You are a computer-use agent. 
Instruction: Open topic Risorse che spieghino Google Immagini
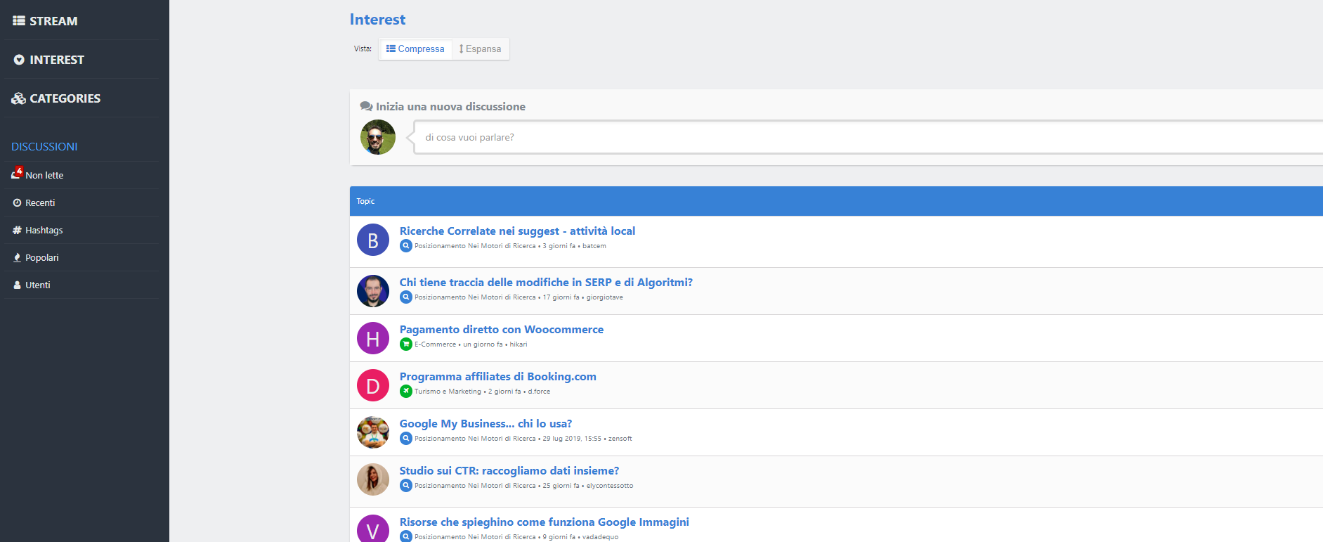545,522
